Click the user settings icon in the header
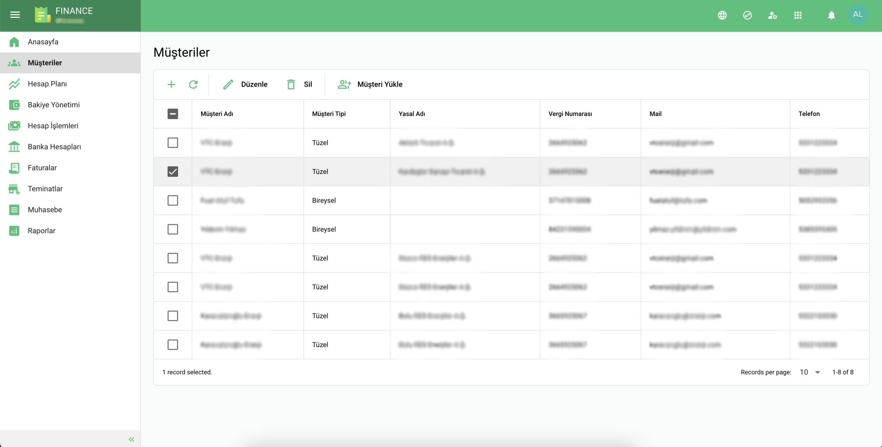 772,15
